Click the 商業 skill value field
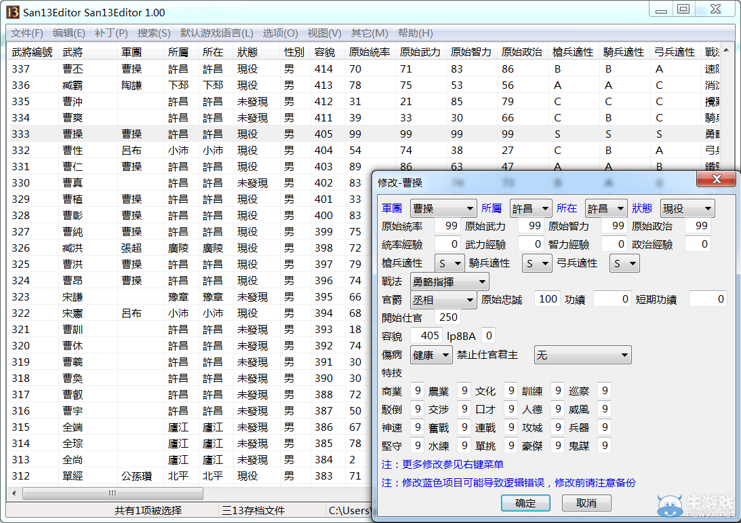 pos(417,390)
